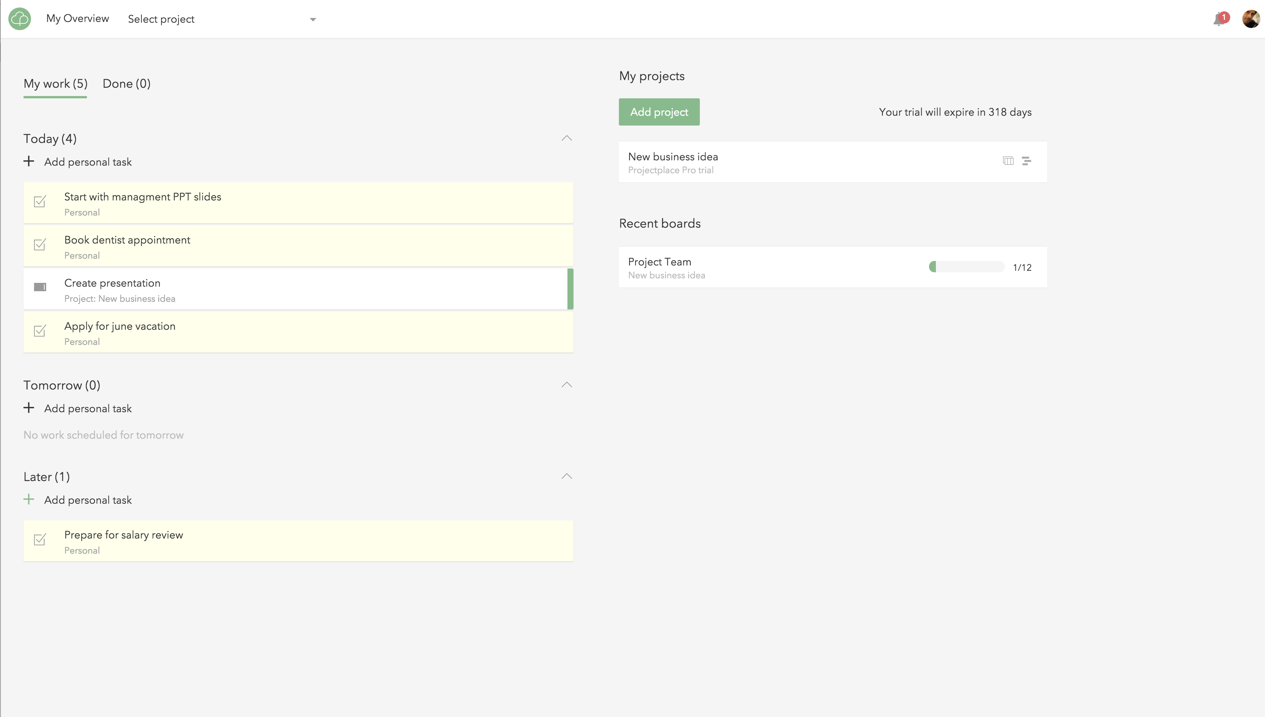Open the notifications bell
Viewport: 1265px width, 717px height.
1219,19
